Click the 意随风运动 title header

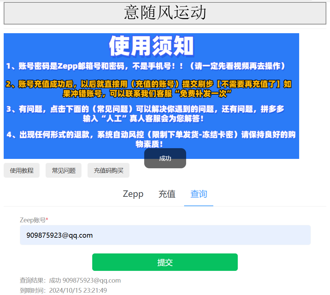point(165,13)
